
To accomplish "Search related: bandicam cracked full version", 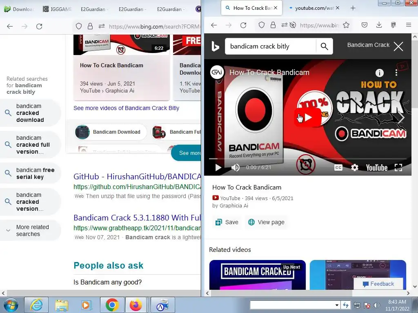I will [x=30, y=145].
